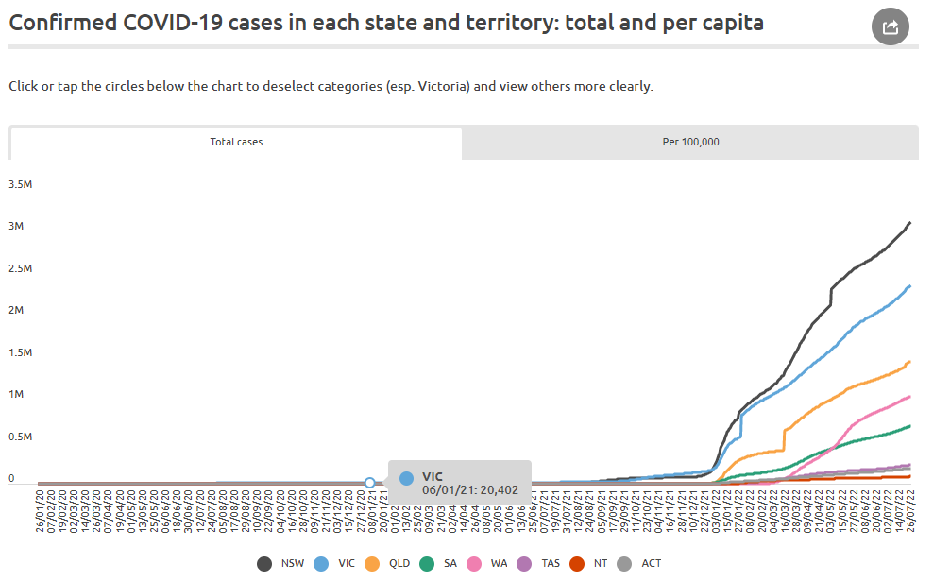Switch to the Per 100,000 tab
Screen dimensions: 950x582
pyautogui.click(x=690, y=142)
